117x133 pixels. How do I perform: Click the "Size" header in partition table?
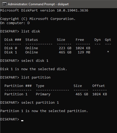[x=78, y=86]
